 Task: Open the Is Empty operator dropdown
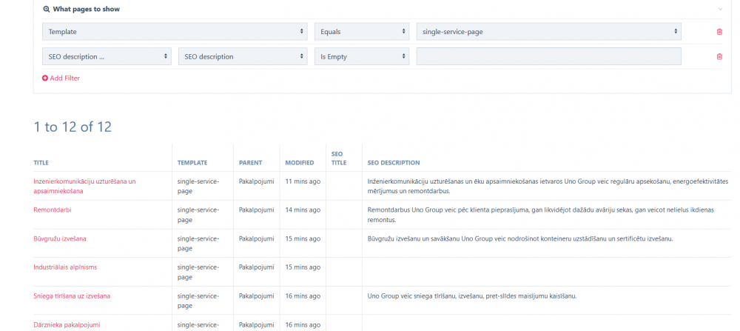[x=362, y=56]
